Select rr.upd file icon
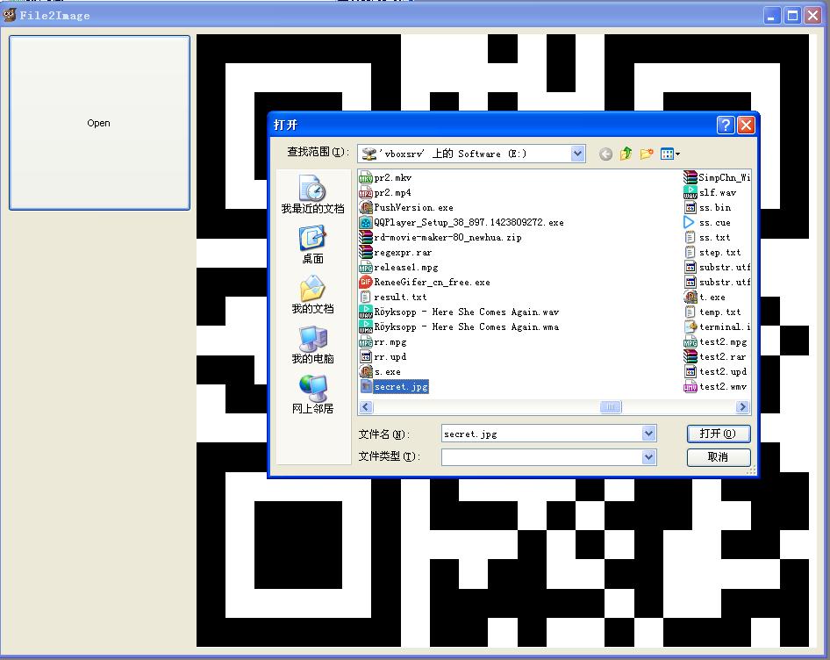The image size is (830, 660). point(366,356)
